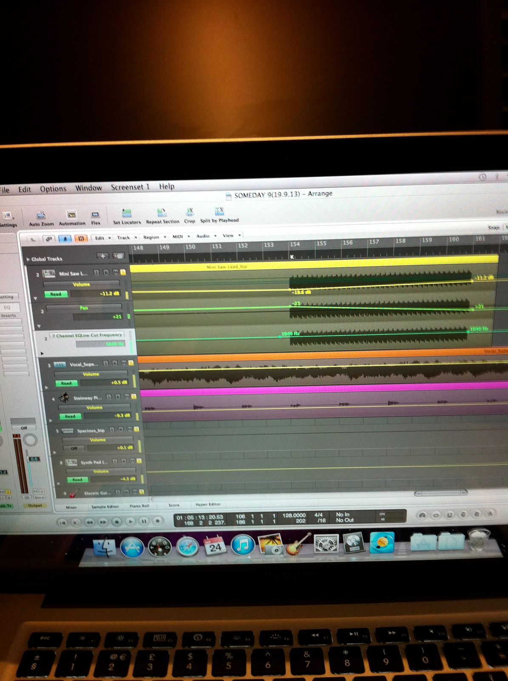This screenshot has width=508, height=681.
Task: Click the Repeat Section toolbar icon
Action: click(162, 213)
